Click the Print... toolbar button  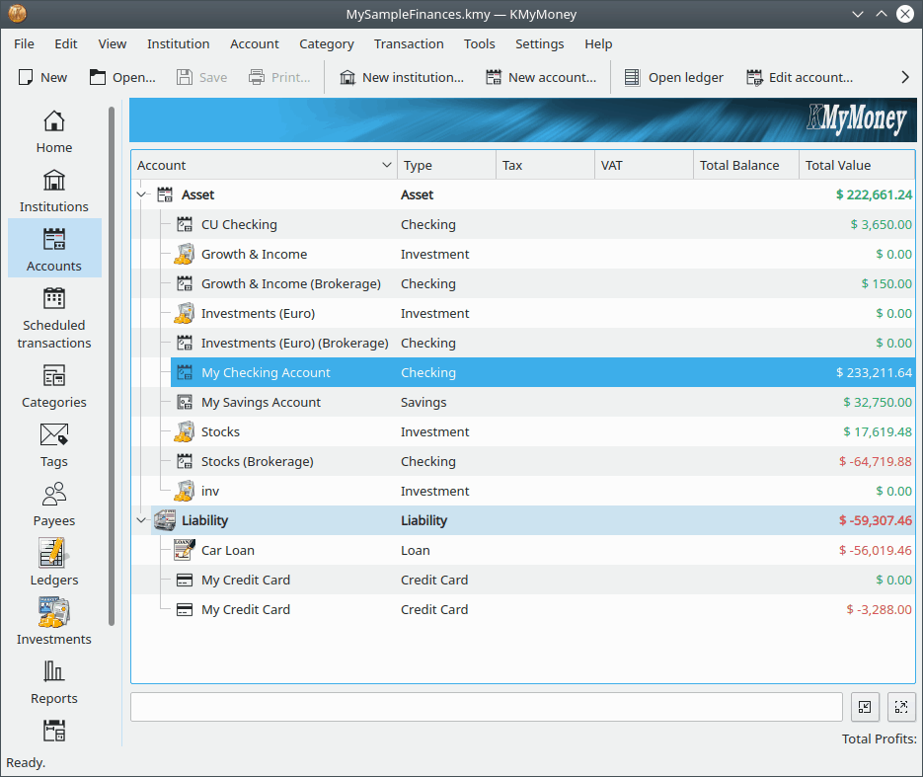click(279, 77)
